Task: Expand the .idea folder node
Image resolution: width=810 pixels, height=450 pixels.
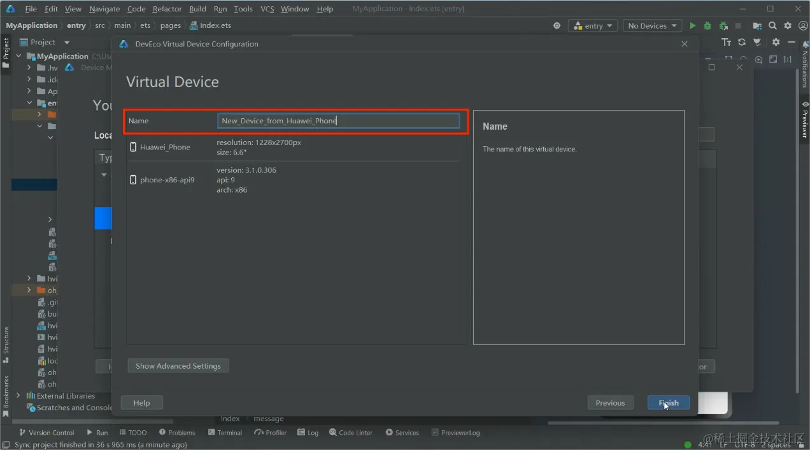Action: [x=29, y=79]
